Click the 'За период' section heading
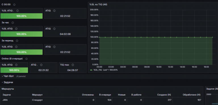218x105 pixels. (7, 41)
